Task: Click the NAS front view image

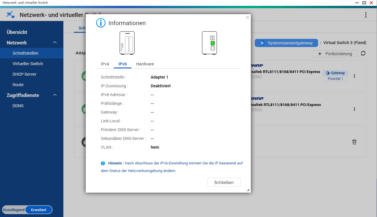Action: [127, 43]
